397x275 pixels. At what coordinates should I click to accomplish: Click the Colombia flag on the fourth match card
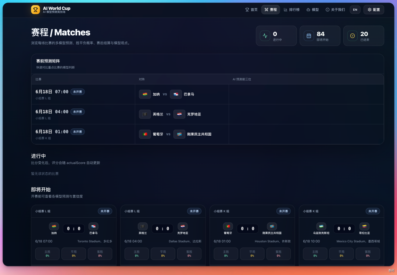(364, 226)
